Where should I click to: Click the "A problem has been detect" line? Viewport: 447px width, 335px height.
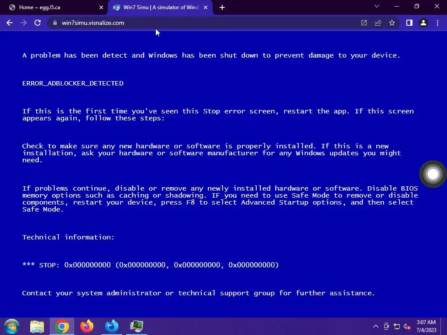click(x=211, y=55)
